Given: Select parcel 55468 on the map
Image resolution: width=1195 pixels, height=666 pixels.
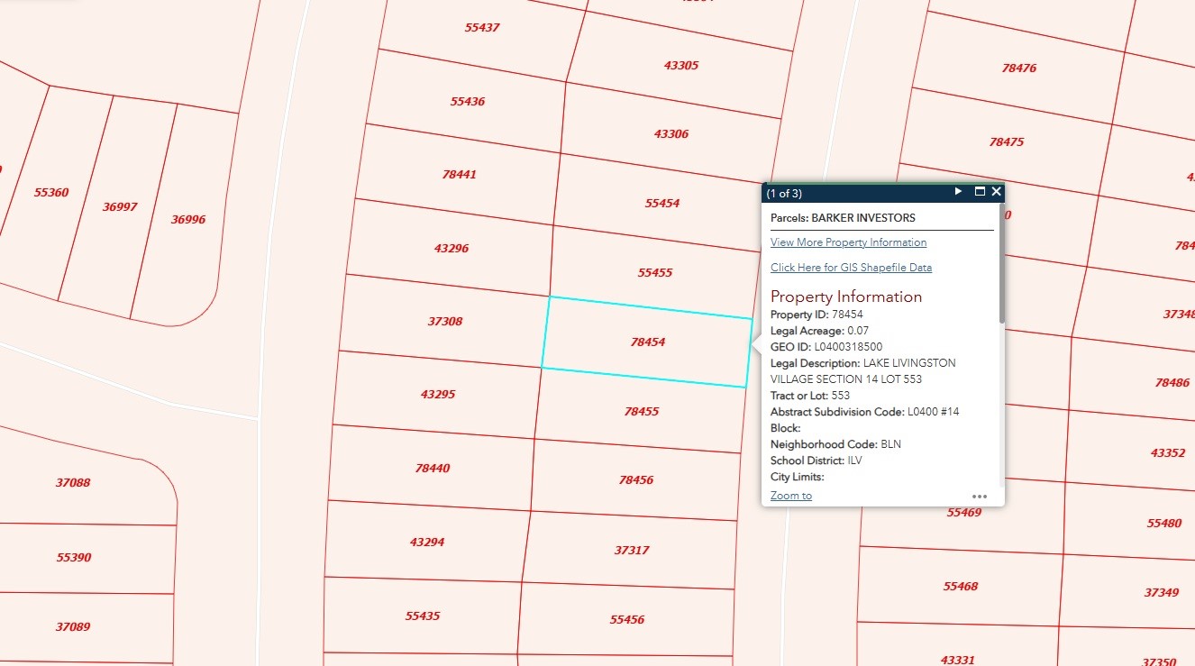Looking at the screenshot, I should pyautogui.click(x=961, y=586).
